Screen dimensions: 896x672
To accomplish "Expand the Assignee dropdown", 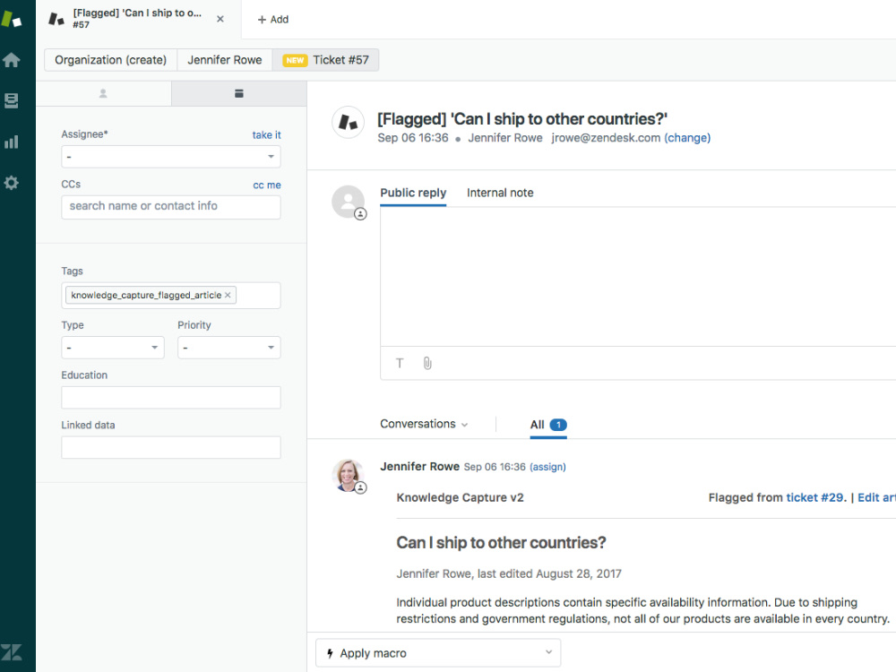I will (171, 157).
